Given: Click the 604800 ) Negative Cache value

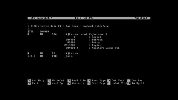Looking at the screenshot, I should coord(72,48).
